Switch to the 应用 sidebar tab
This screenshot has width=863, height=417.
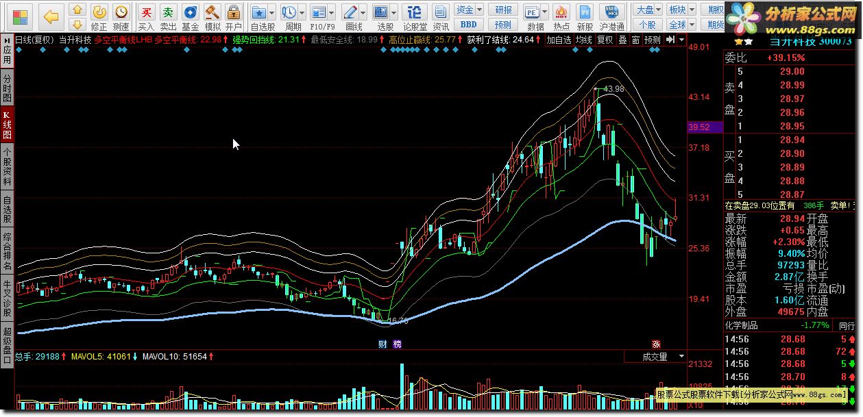pos(7,50)
